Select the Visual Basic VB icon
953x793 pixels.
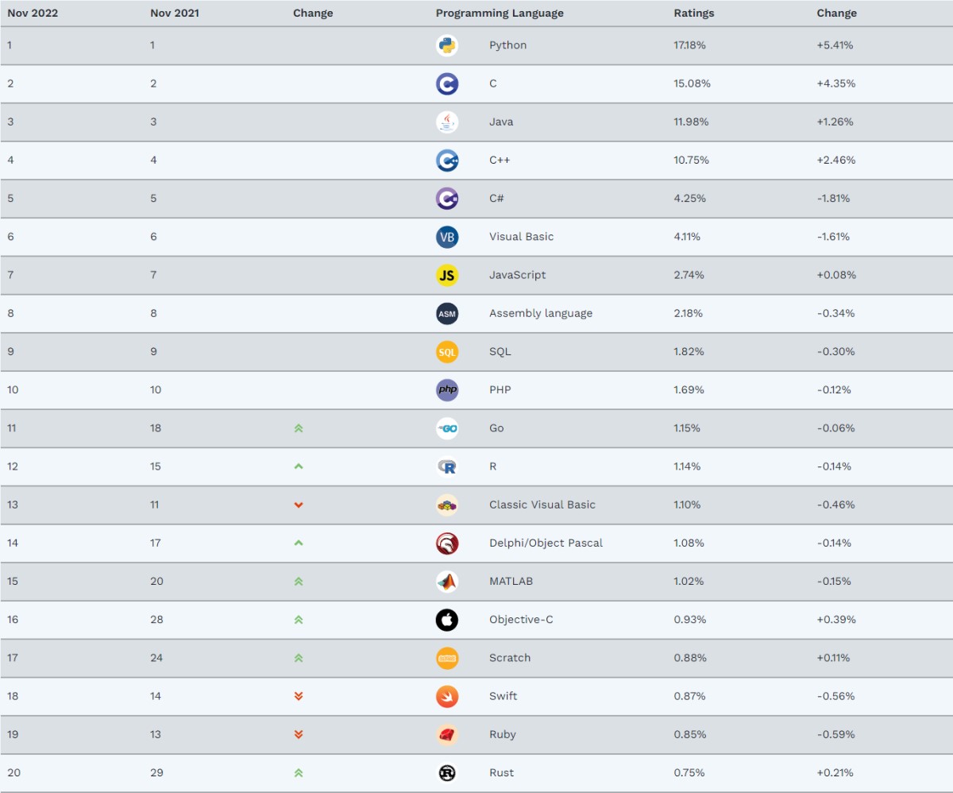pyautogui.click(x=447, y=237)
